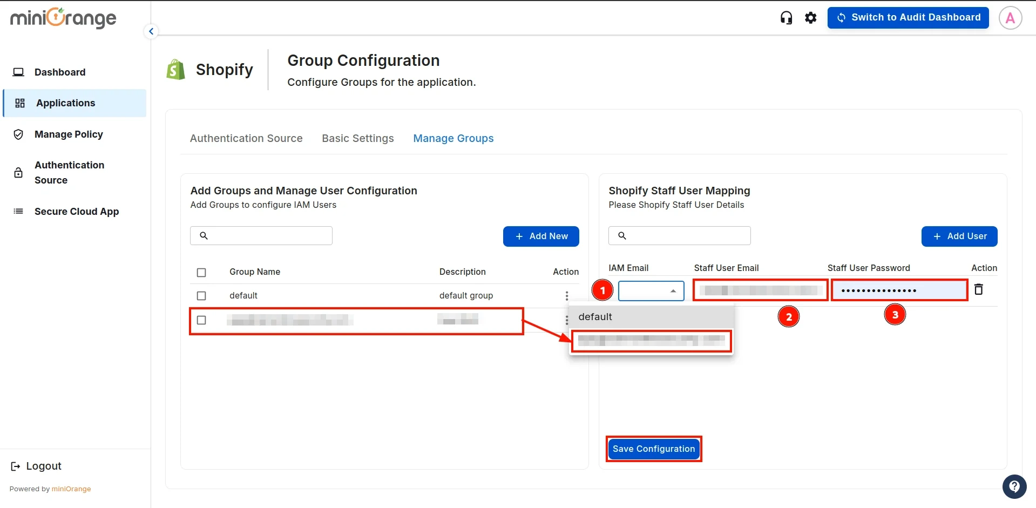The image size is (1036, 508).
Task: Open the Secure Cloud App section icon
Action: pos(18,211)
